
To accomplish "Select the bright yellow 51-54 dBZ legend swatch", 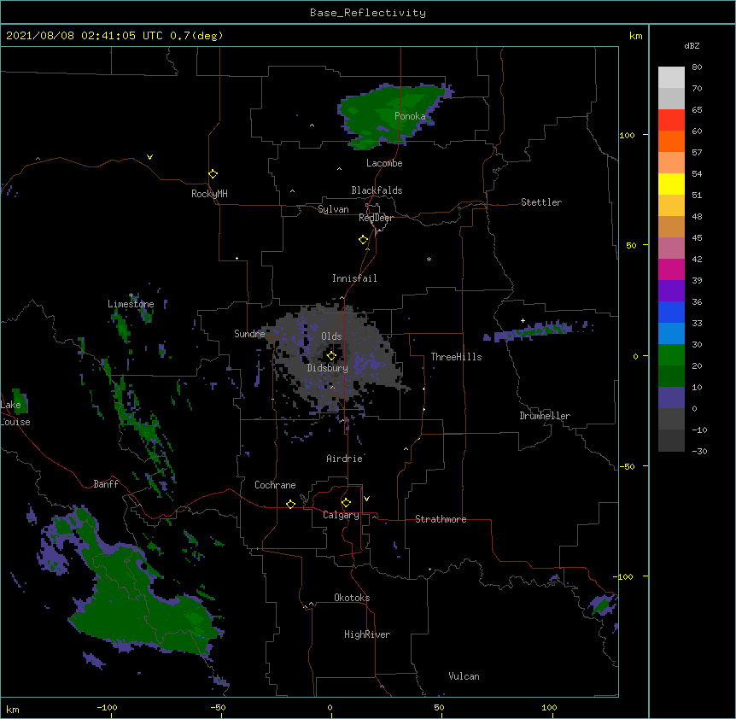I will pos(671,184).
